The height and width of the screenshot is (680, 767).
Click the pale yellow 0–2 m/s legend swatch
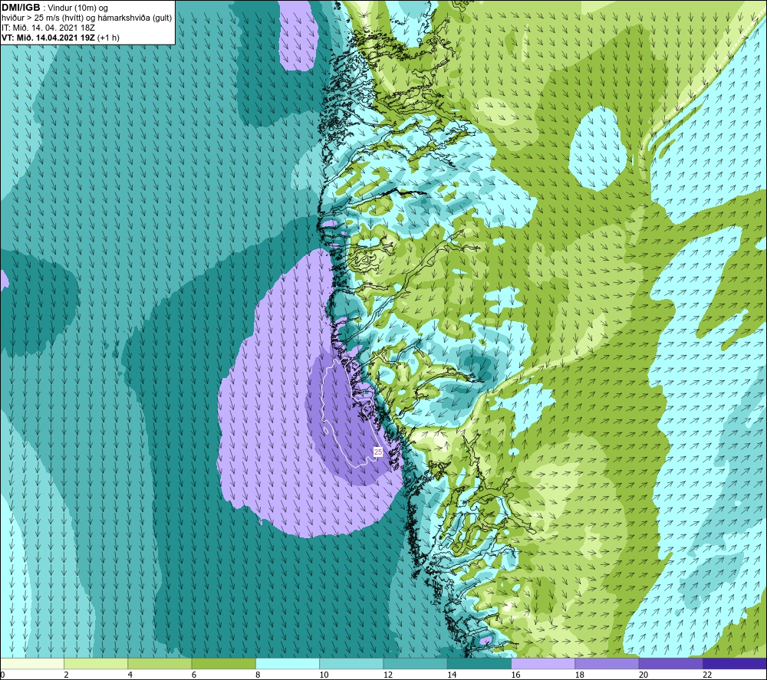tap(32, 664)
